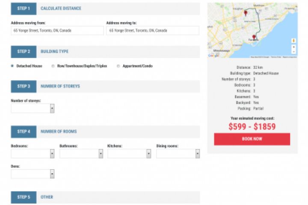Select Row/Townhouse/Duplex/Triplex option
This screenshot has width=308, height=205.
pyautogui.click(x=53, y=66)
